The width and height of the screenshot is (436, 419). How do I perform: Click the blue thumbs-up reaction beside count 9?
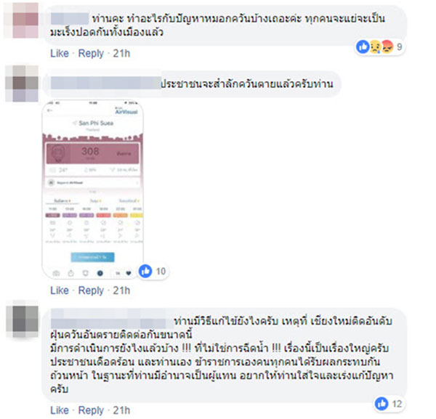coord(363,46)
